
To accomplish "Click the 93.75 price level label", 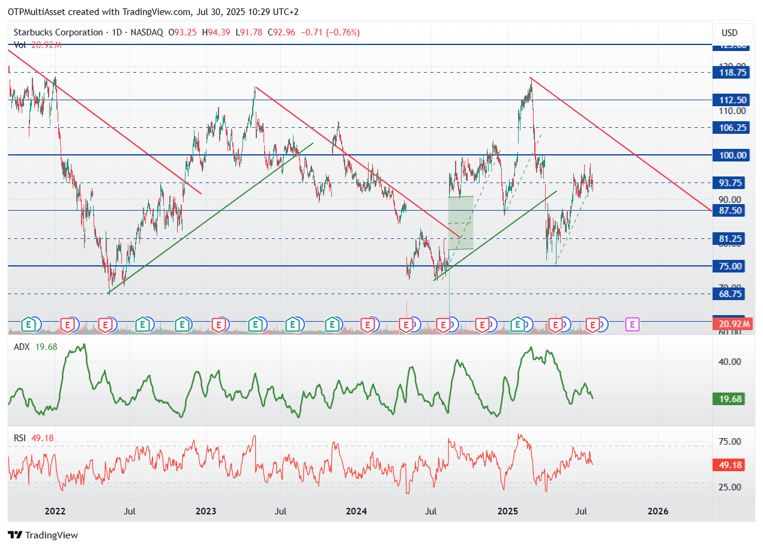I will tap(728, 182).
